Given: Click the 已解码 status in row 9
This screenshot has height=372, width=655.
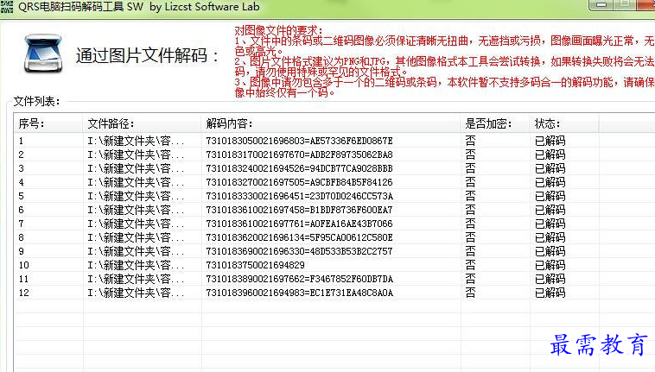Looking at the screenshot, I should tap(550, 251).
